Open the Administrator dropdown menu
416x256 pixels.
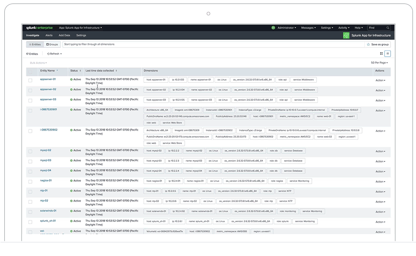coord(287,28)
